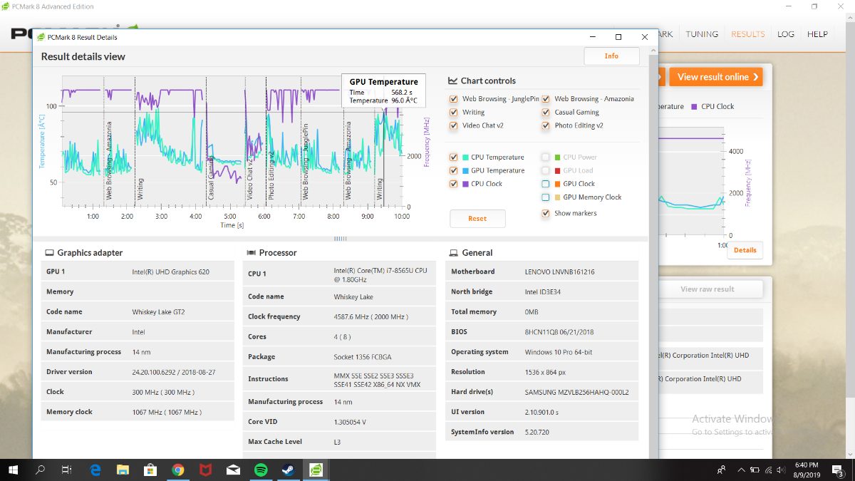Screen dimensions: 855x481
Task: Expand hidden system tray icons chevron
Action: 741,470
